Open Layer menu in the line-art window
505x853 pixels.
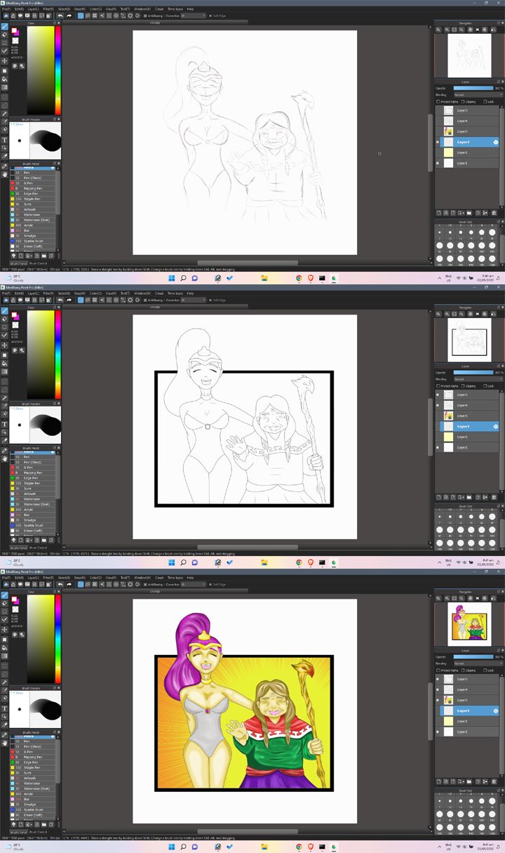33,293
